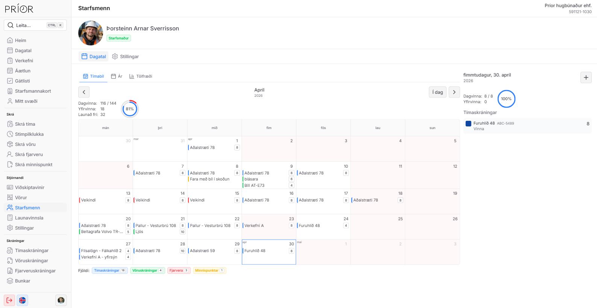The width and height of the screenshot is (597, 308).
Task: Click the red logout icon
Action: 9,300
